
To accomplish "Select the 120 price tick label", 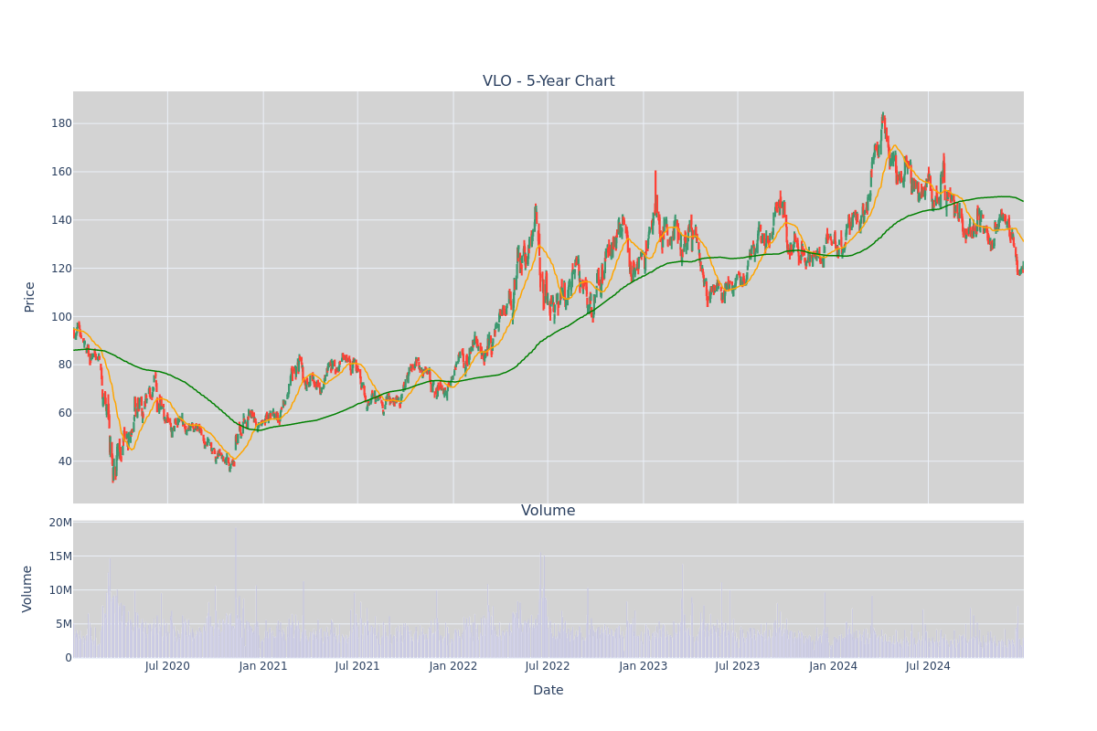I will 60,269.
